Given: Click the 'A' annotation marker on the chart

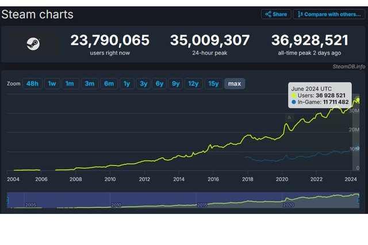Looking at the screenshot, I should click(x=289, y=117).
